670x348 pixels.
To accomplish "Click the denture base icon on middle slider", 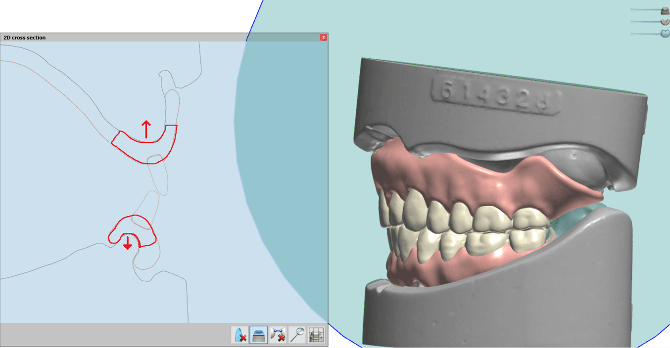I will click(x=665, y=22).
